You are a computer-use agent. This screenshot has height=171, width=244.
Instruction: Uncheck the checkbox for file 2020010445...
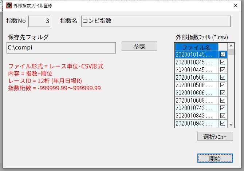(223, 70)
